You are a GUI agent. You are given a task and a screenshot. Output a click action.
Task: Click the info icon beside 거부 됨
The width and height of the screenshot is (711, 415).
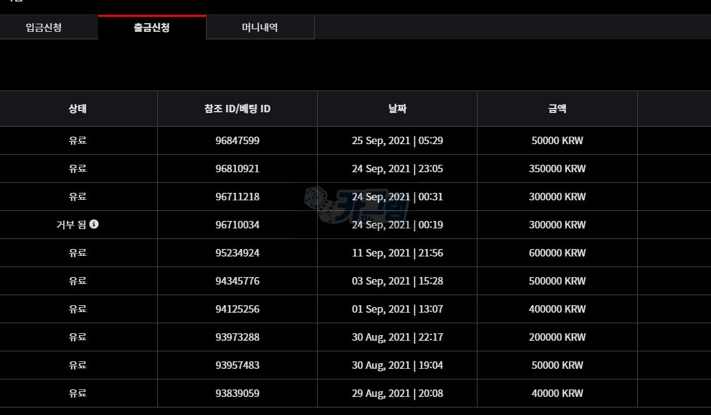tap(94, 224)
